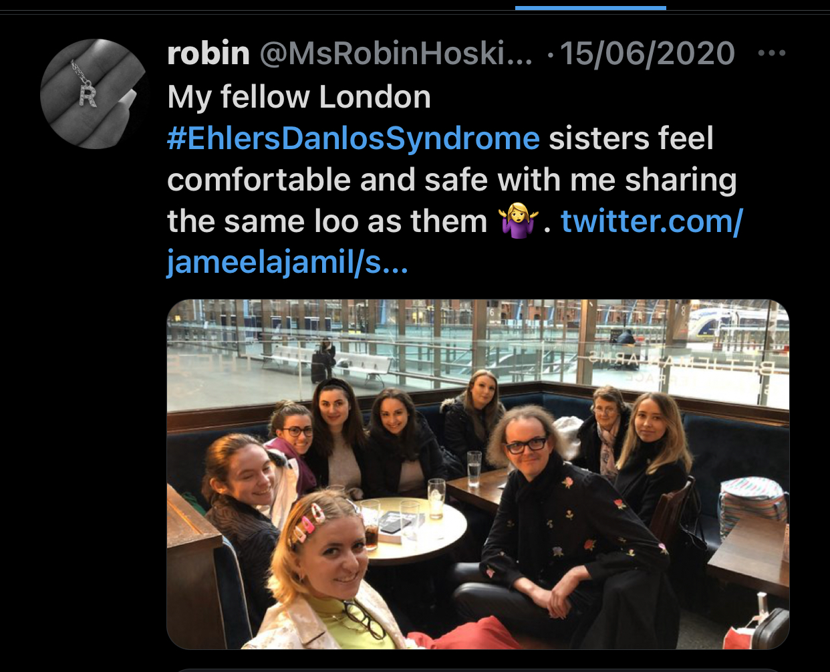Open the #EhlersDanlosSyndrome hashtag
Viewport: 830px width, 672px height.
(x=354, y=138)
